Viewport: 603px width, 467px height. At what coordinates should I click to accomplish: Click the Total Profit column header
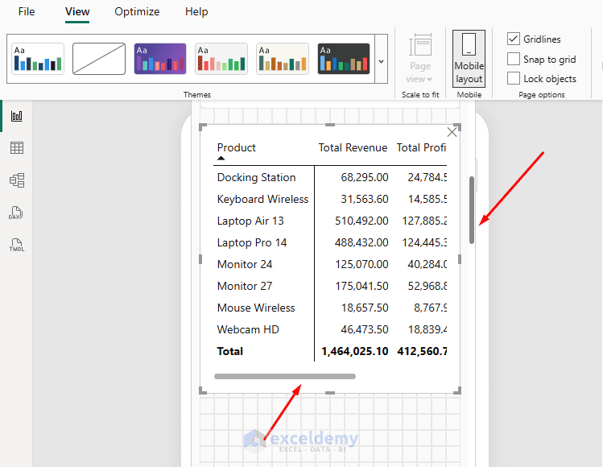[x=421, y=147]
